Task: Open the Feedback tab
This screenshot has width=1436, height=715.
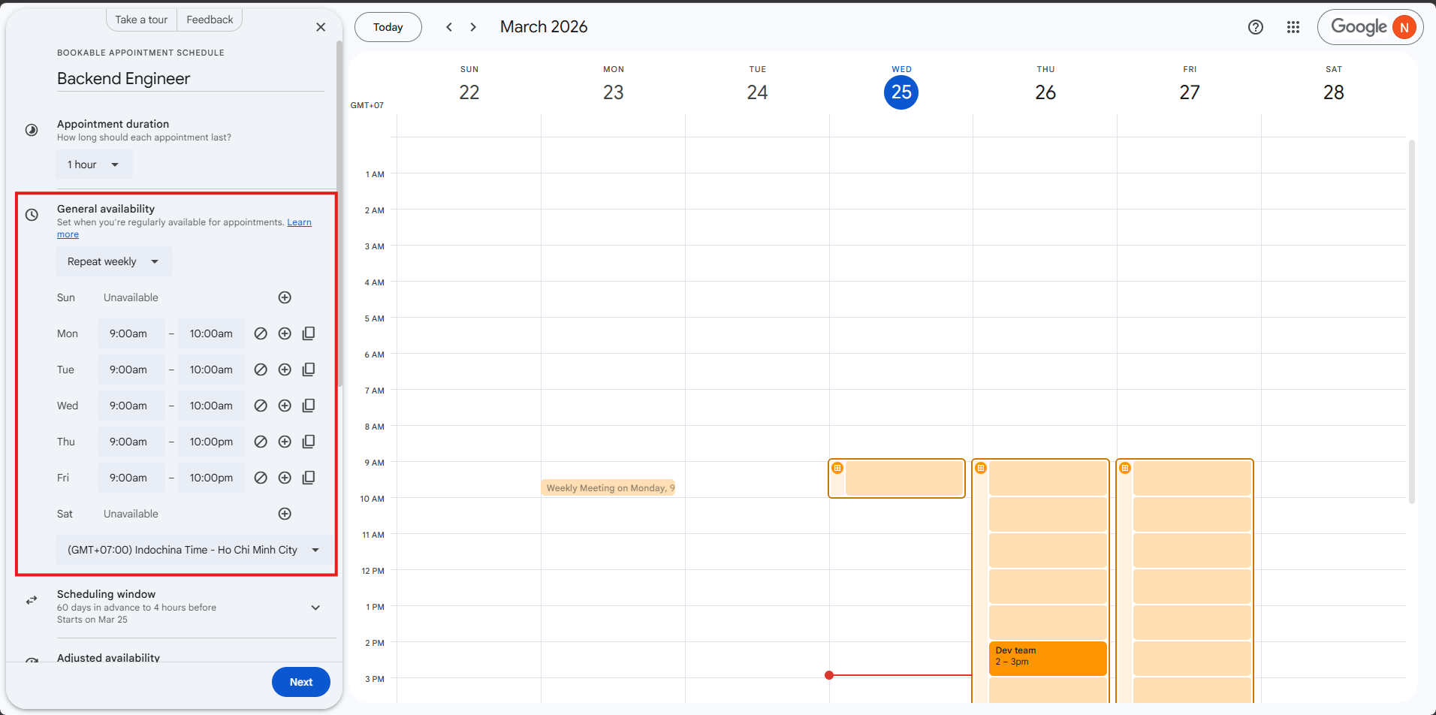Action: click(x=210, y=20)
